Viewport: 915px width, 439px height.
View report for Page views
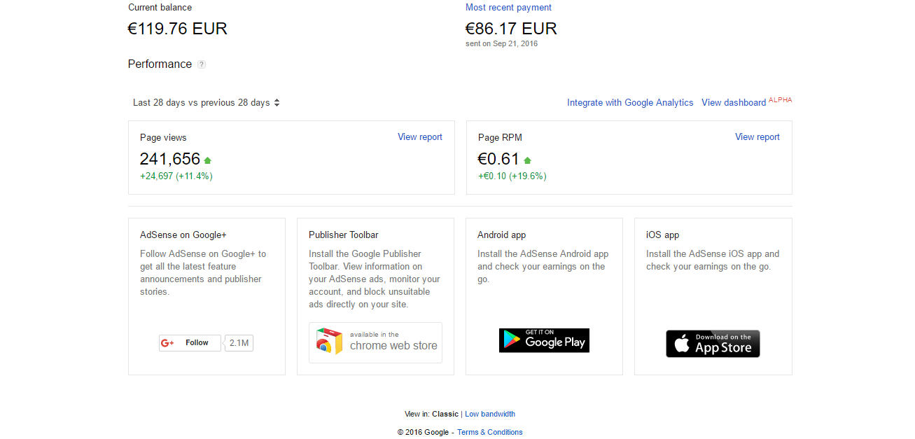420,137
